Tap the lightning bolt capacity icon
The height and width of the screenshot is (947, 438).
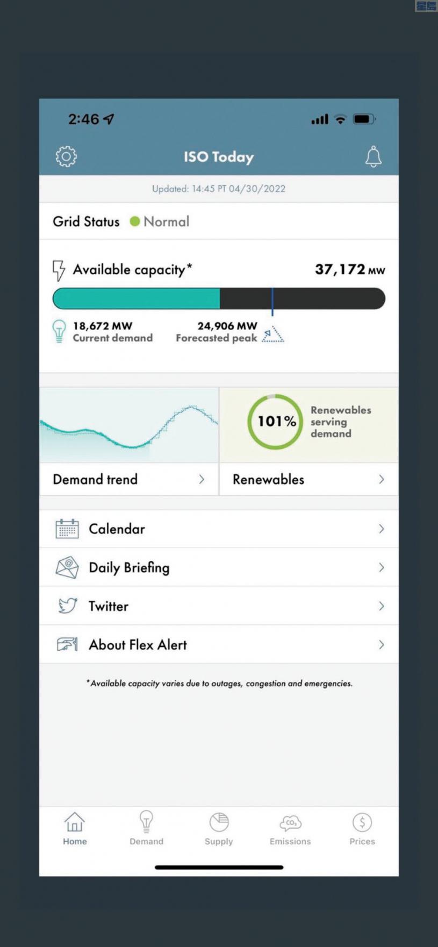point(59,270)
